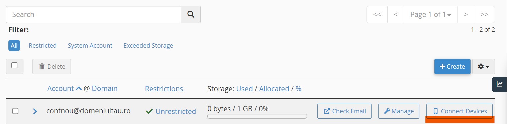Select the Restricted filter
The width and height of the screenshot is (507, 124).
click(42, 45)
